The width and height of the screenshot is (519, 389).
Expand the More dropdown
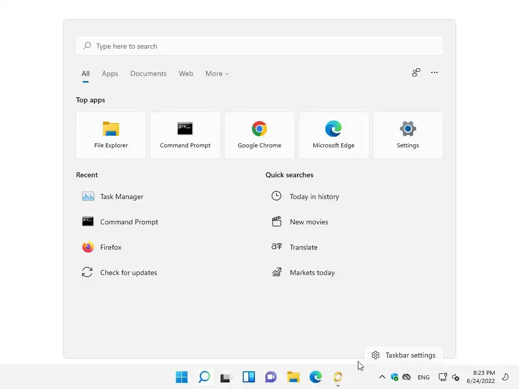click(x=217, y=74)
